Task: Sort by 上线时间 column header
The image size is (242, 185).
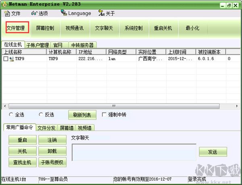Action: click(x=181, y=52)
